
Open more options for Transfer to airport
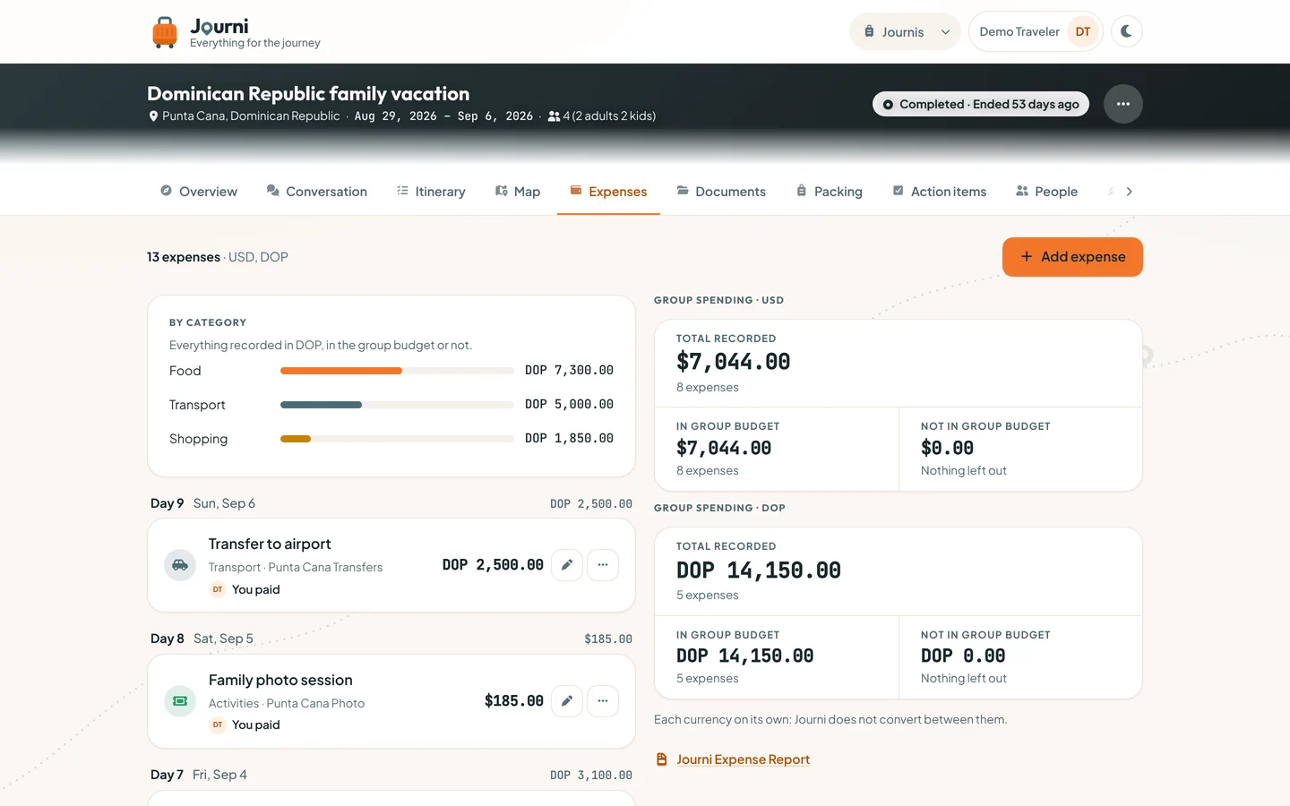coord(603,565)
